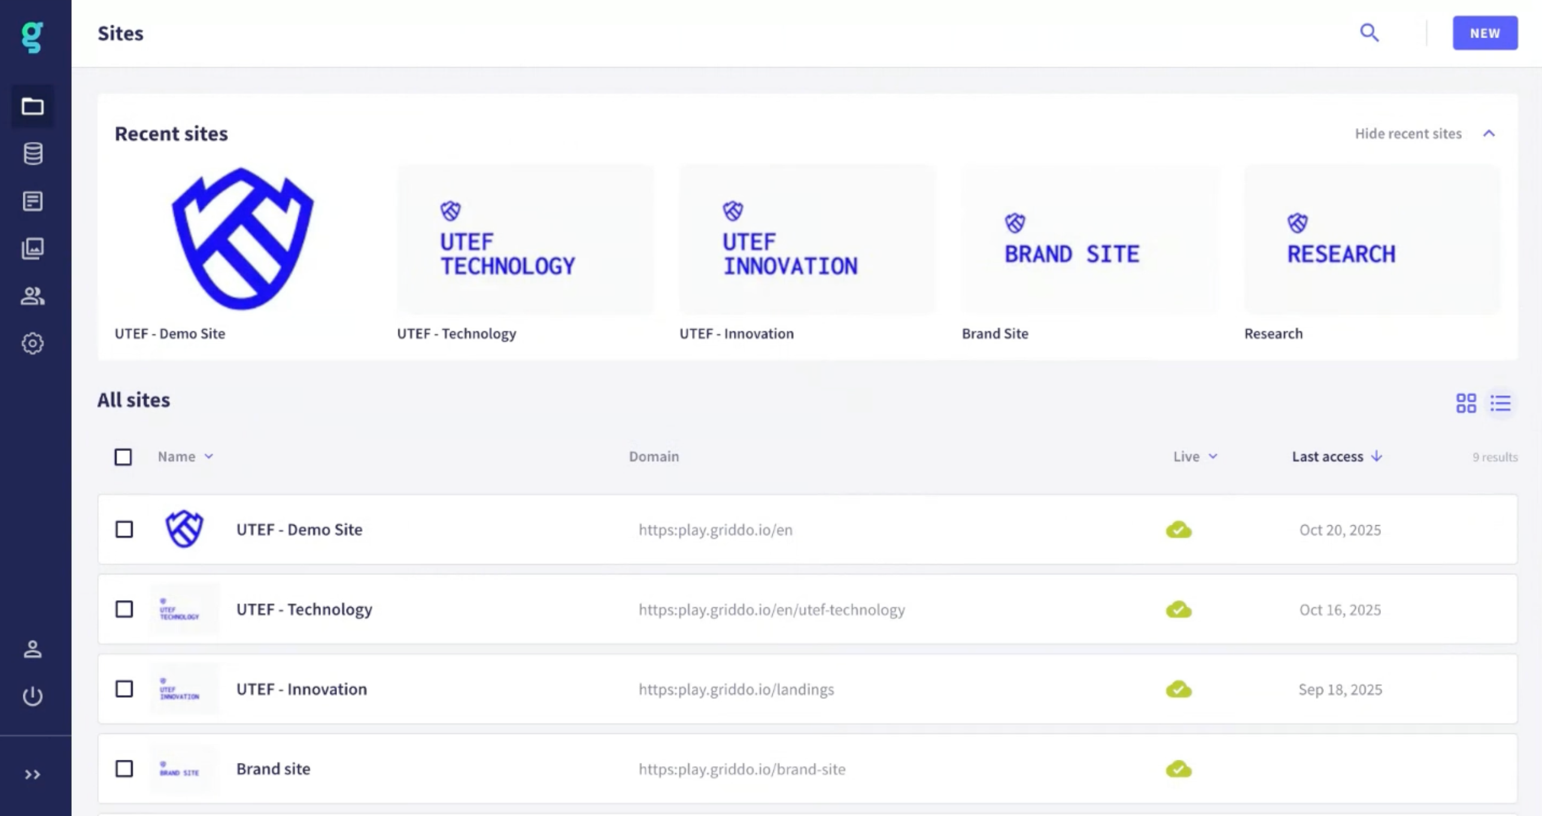The image size is (1542, 816).
Task: Tick the checkbox for UTEF - Demo Site row
Action: pos(124,529)
